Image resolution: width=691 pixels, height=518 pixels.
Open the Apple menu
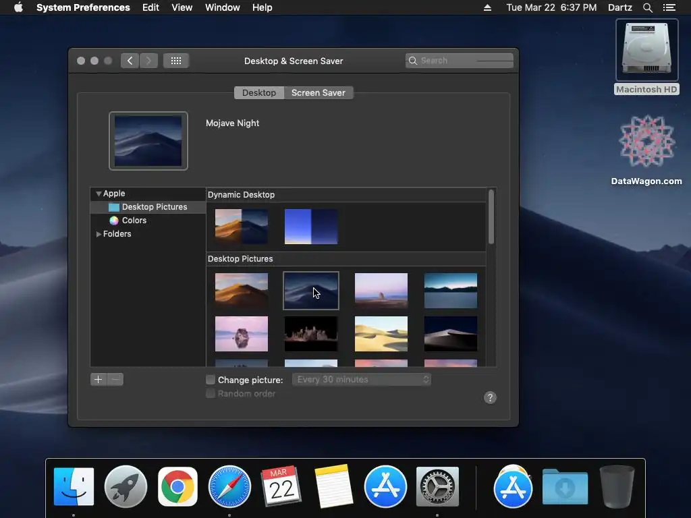[x=18, y=7]
